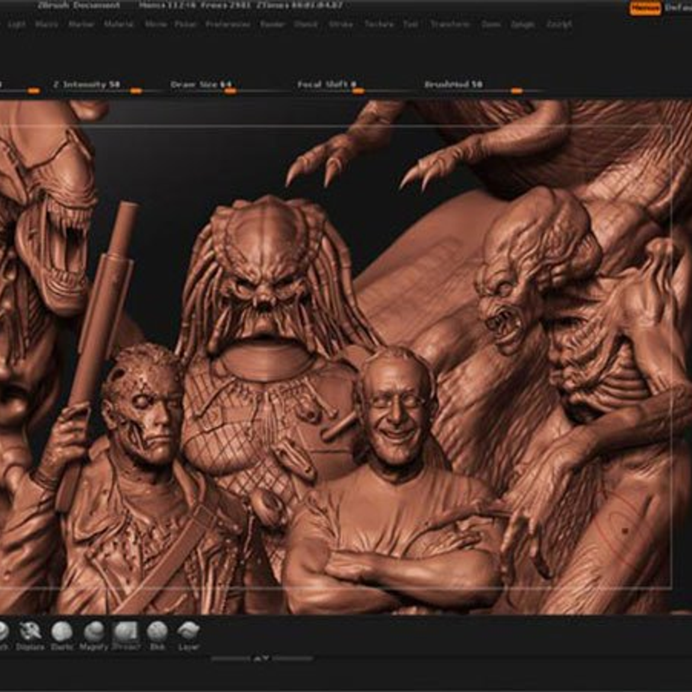The height and width of the screenshot is (692, 692).
Task: Open the Macro menu
Action: tap(47, 24)
